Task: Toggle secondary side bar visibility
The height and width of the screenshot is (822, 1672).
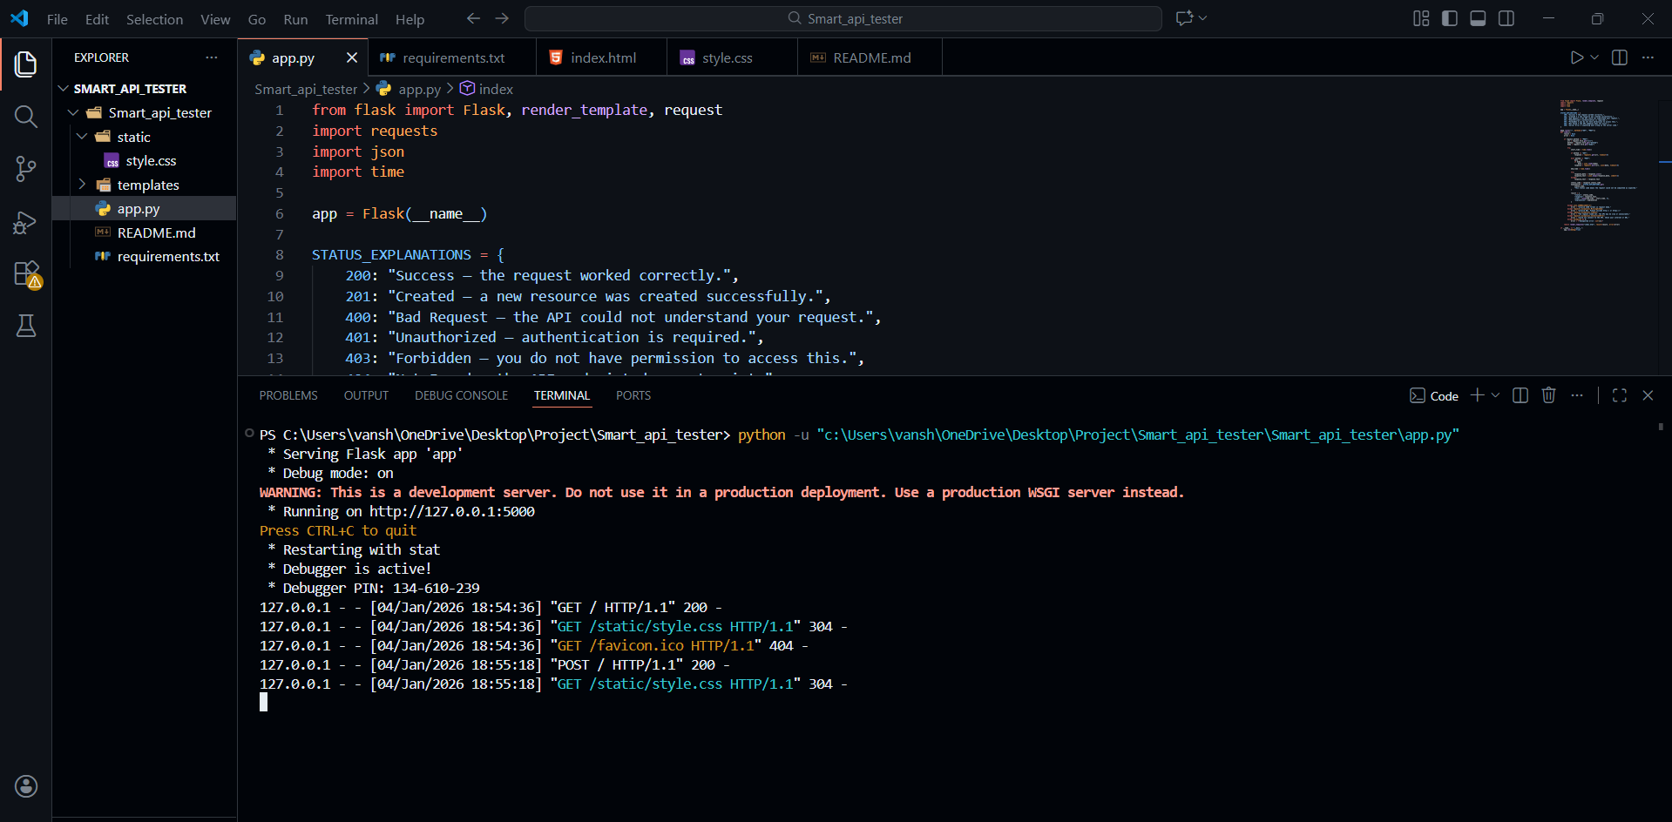Action: tap(1506, 18)
